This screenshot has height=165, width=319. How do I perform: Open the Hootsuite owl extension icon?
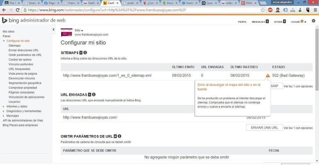click(x=308, y=10)
